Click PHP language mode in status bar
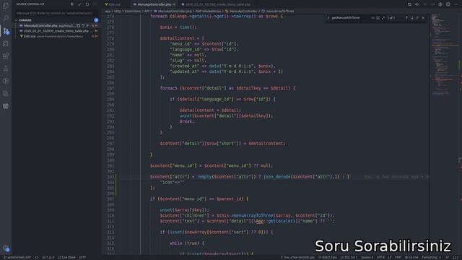The image size is (462, 260). (398, 257)
